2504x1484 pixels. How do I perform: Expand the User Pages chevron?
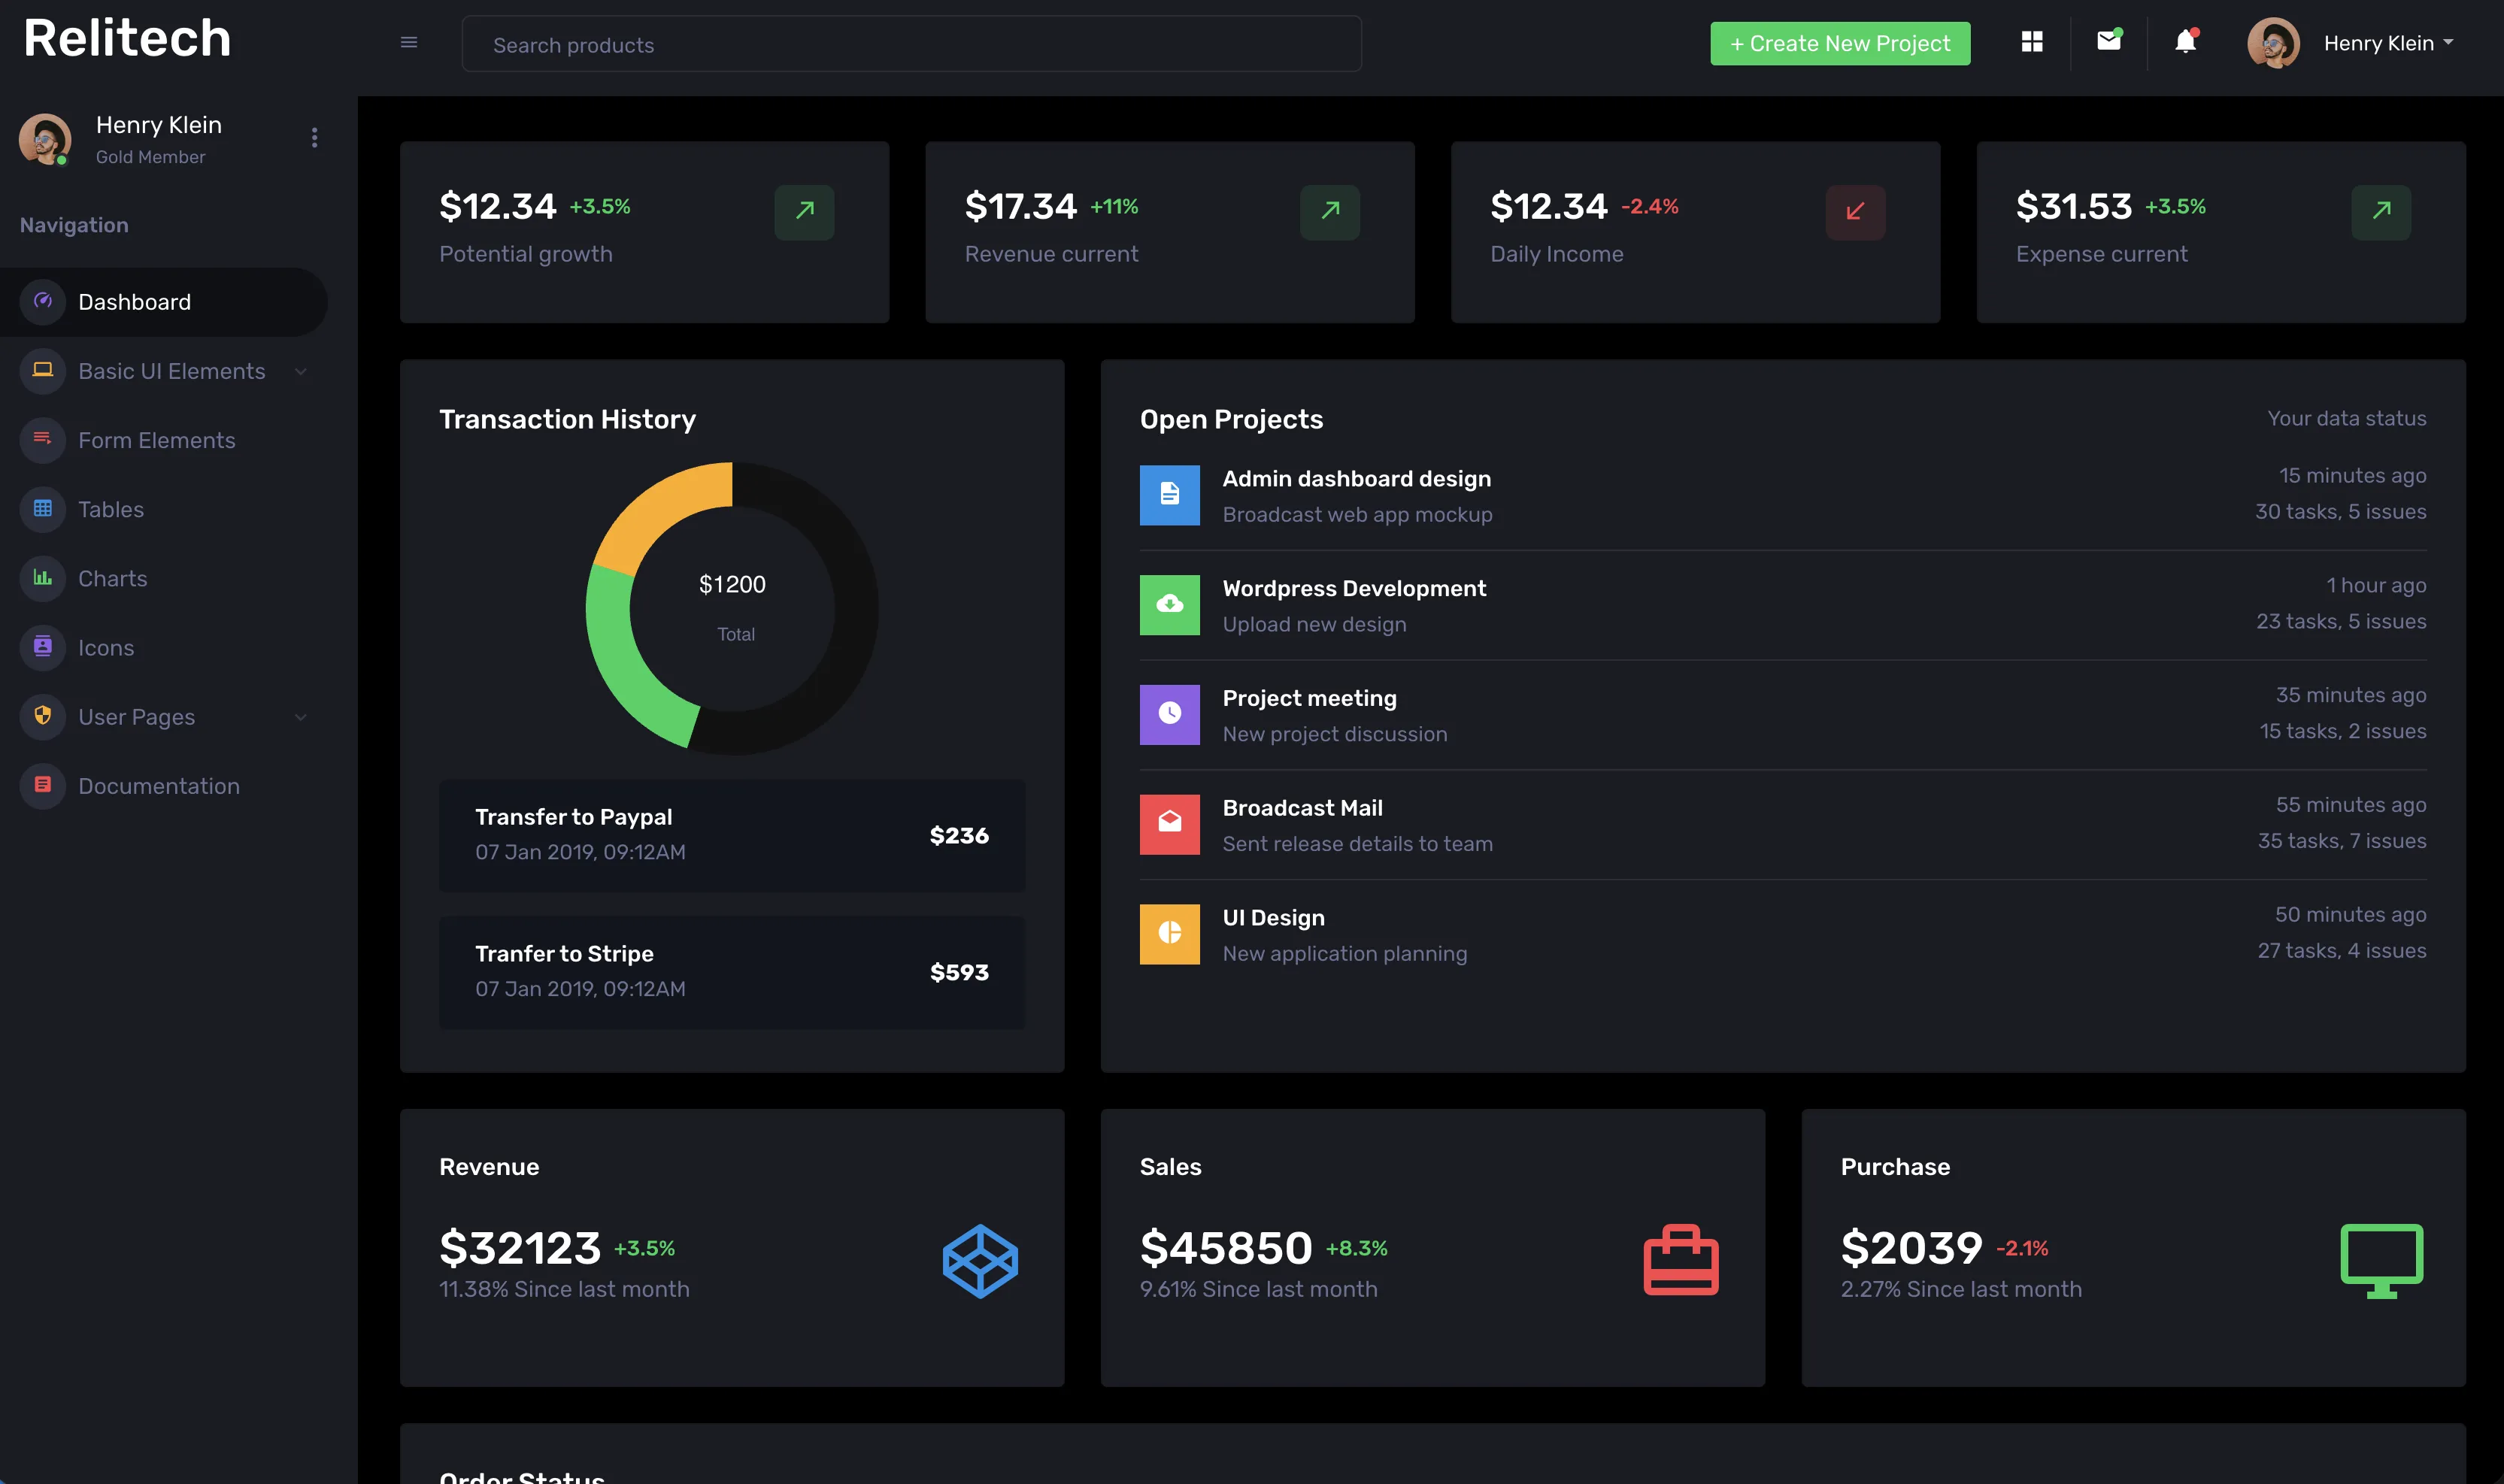click(x=301, y=717)
